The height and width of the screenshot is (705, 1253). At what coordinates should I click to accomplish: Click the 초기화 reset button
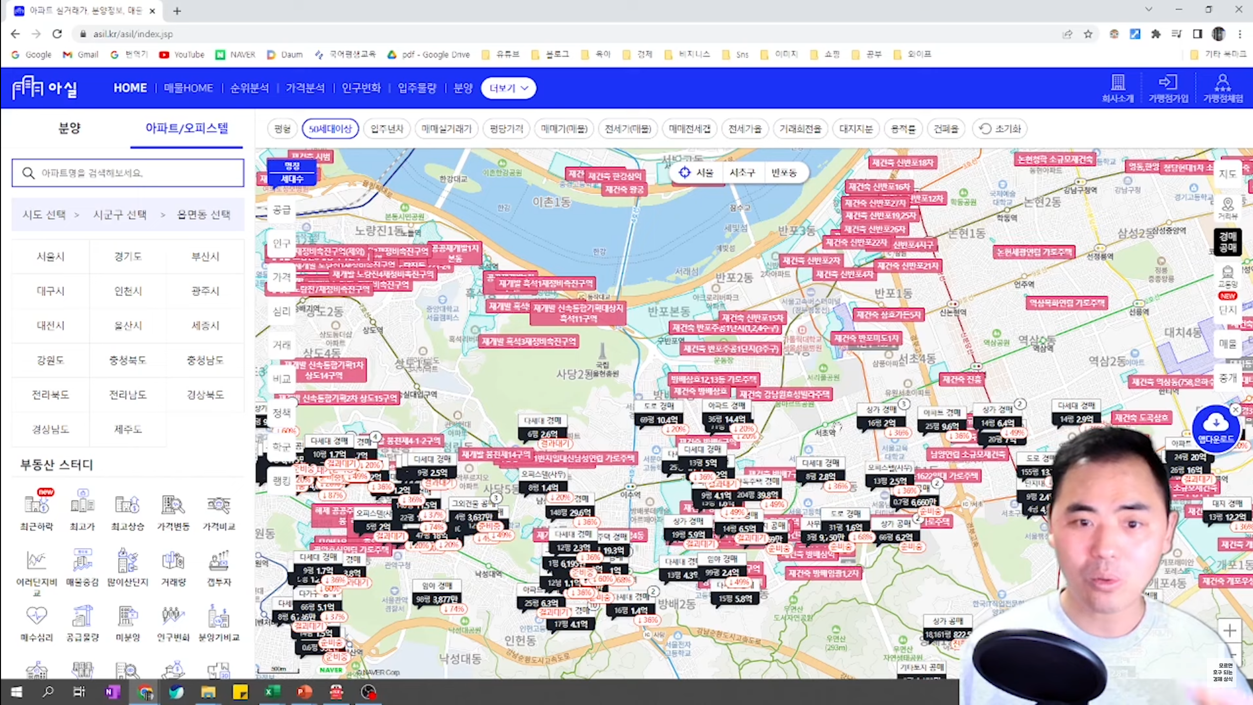pos(999,129)
